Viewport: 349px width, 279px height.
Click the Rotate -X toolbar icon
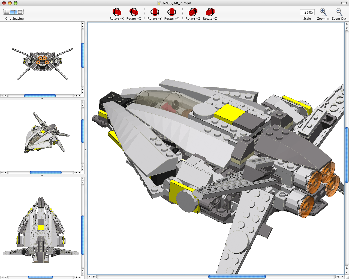click(x=117, y=12)
